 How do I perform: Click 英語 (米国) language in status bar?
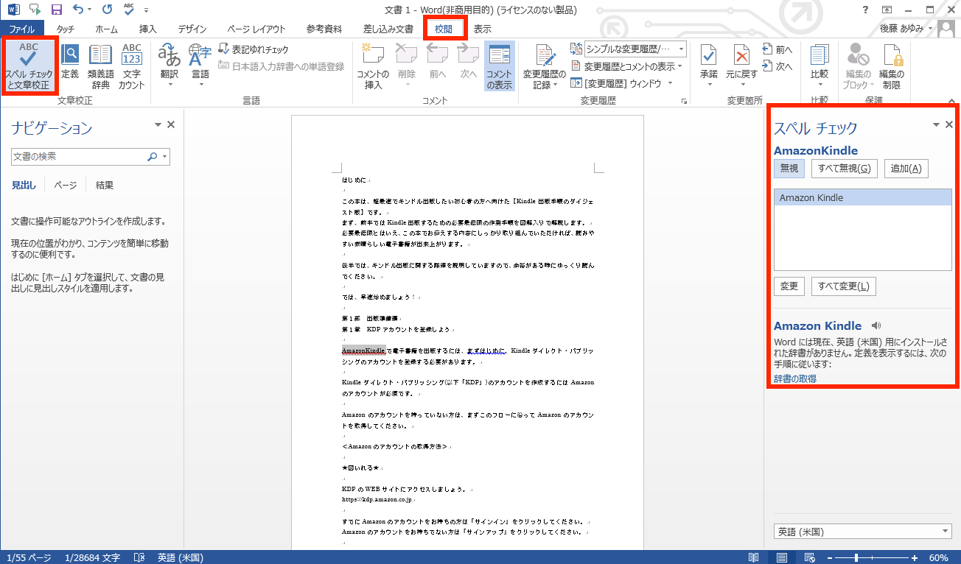[x=180, y=557]
